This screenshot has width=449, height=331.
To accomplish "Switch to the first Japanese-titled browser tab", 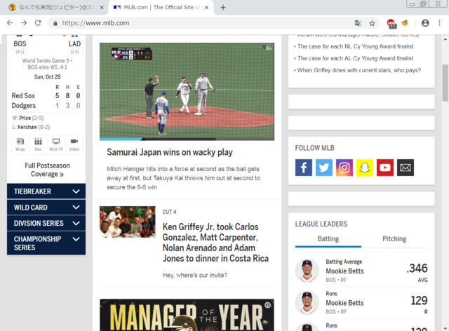I will 56,8.
